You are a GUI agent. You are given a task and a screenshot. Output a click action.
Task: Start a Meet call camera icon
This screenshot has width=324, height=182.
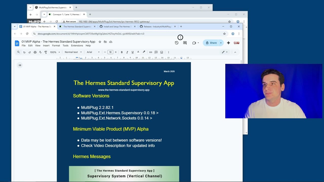point(194,43)
